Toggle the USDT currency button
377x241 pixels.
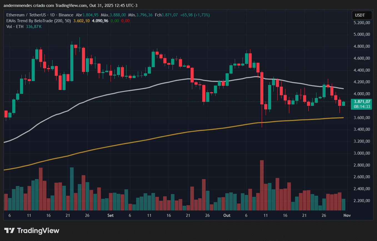[x=362, y=16]
